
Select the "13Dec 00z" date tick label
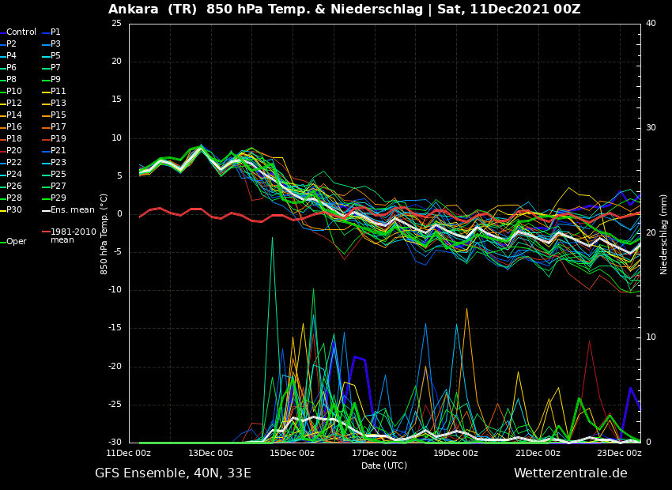click(211, 453)
